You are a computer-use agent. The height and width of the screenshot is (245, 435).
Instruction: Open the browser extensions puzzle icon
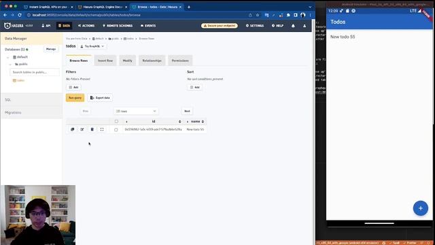click(x=288, y=15)
